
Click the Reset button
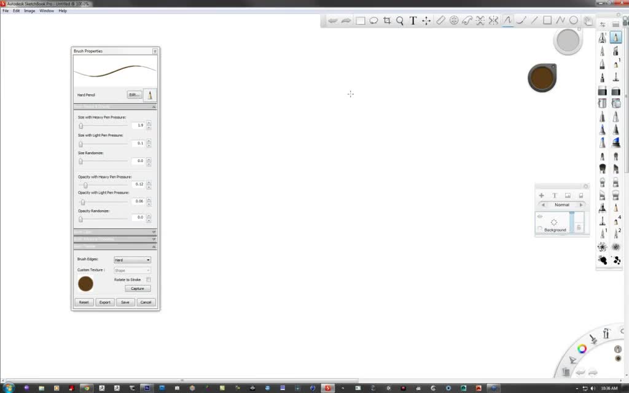coord(84,302)
